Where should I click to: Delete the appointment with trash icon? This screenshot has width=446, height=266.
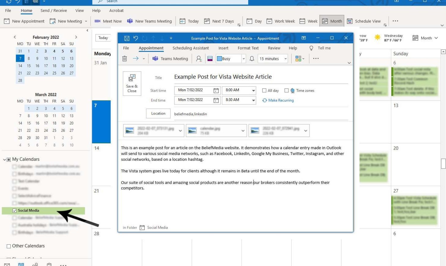(x=125, y=59)
